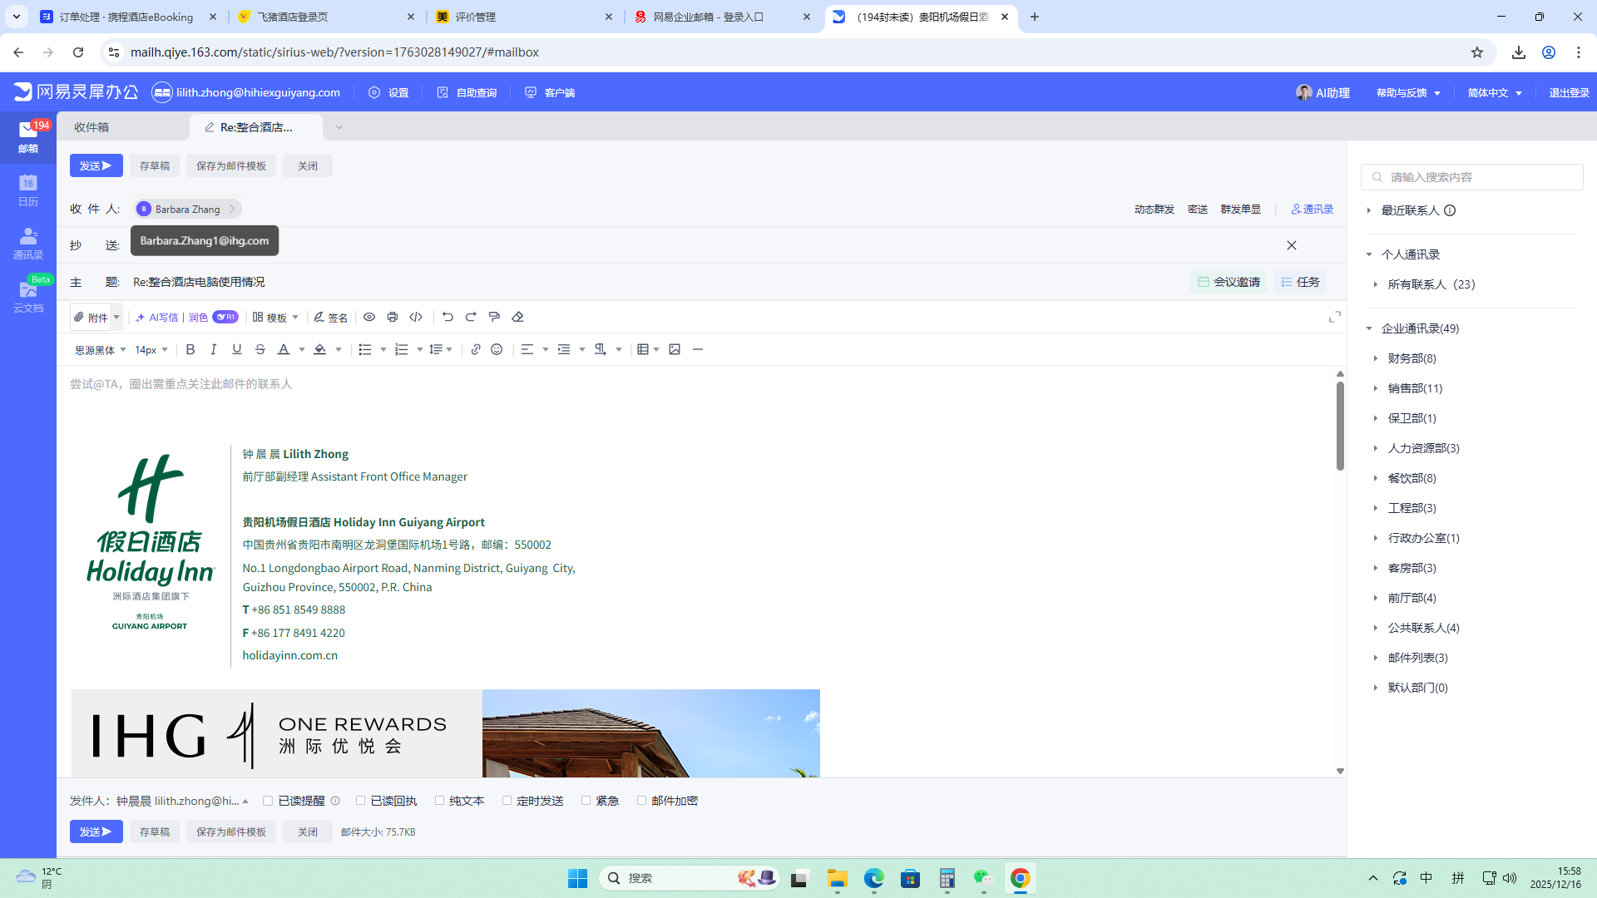
Task: Toggle bold text formatting
Action: (190, 349)
